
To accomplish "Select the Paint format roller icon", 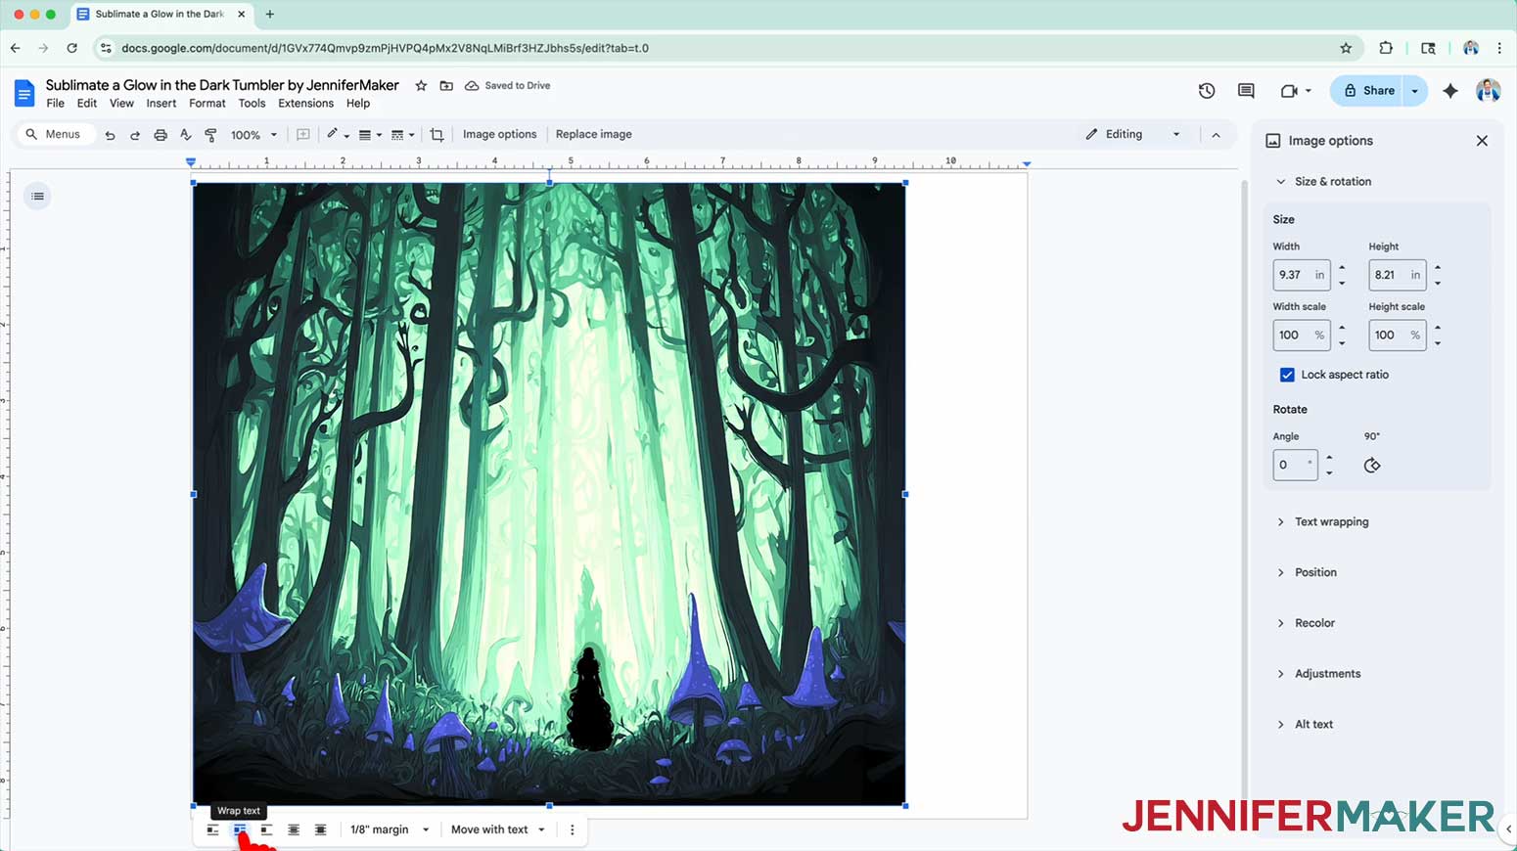I will tap(210, 135).
